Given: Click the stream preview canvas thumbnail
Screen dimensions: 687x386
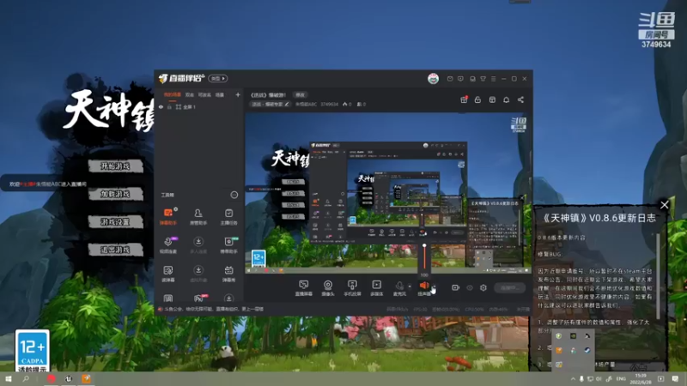Looking at the screenshot, I should click(x=388, y=193).
